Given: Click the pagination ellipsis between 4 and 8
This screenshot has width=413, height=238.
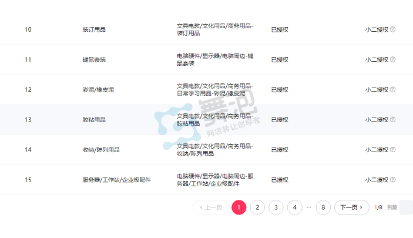Looking at the screenshot, I should pos(309,207).
